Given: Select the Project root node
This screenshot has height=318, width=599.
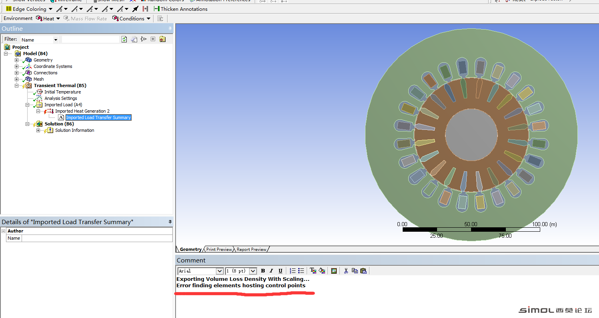Looking at the screenshot, I should click(x=20, y=47).
